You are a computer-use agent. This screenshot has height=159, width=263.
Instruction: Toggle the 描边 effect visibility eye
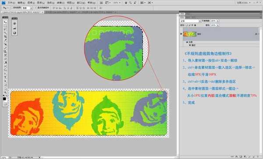tap(190, 45)
